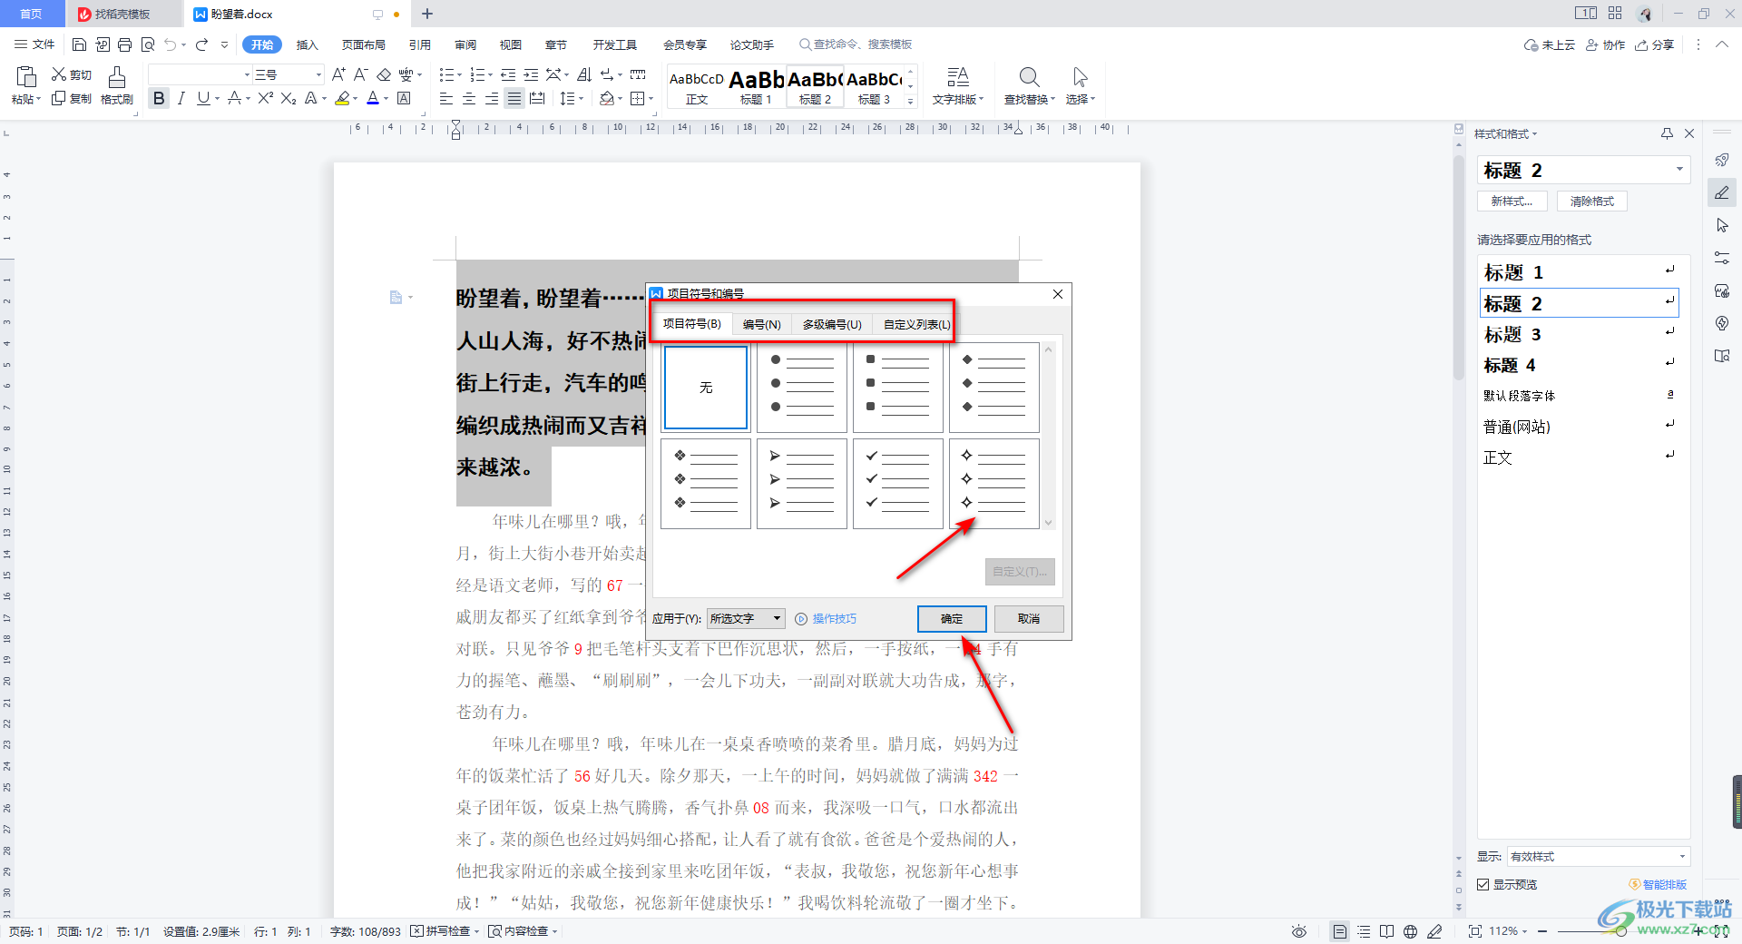The image size is (1742, 944).
Task: Clear formatting with the eraser icon
Action: [384, 74]
